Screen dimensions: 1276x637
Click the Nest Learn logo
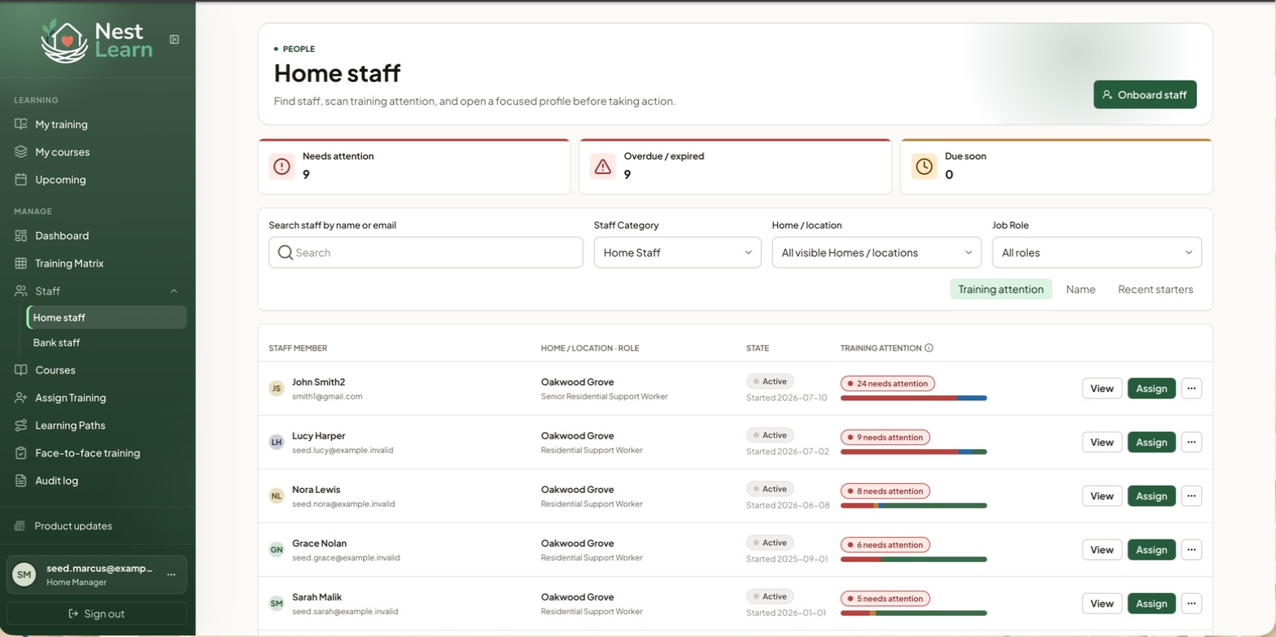(x=96, y=41)
